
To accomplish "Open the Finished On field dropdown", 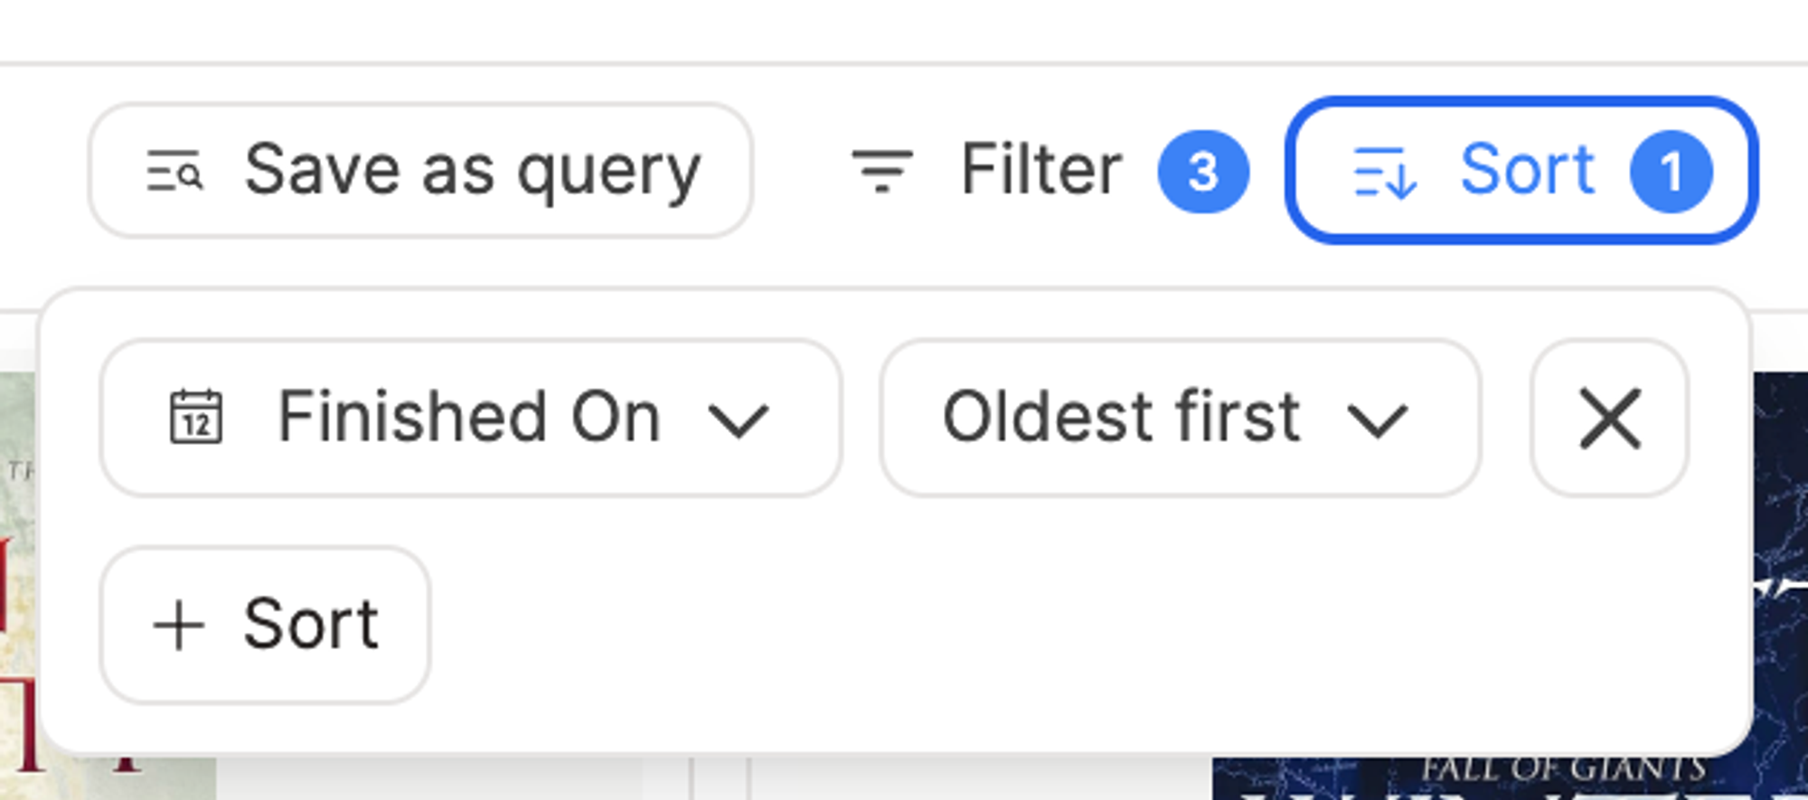I will click(x=471, y=418).
